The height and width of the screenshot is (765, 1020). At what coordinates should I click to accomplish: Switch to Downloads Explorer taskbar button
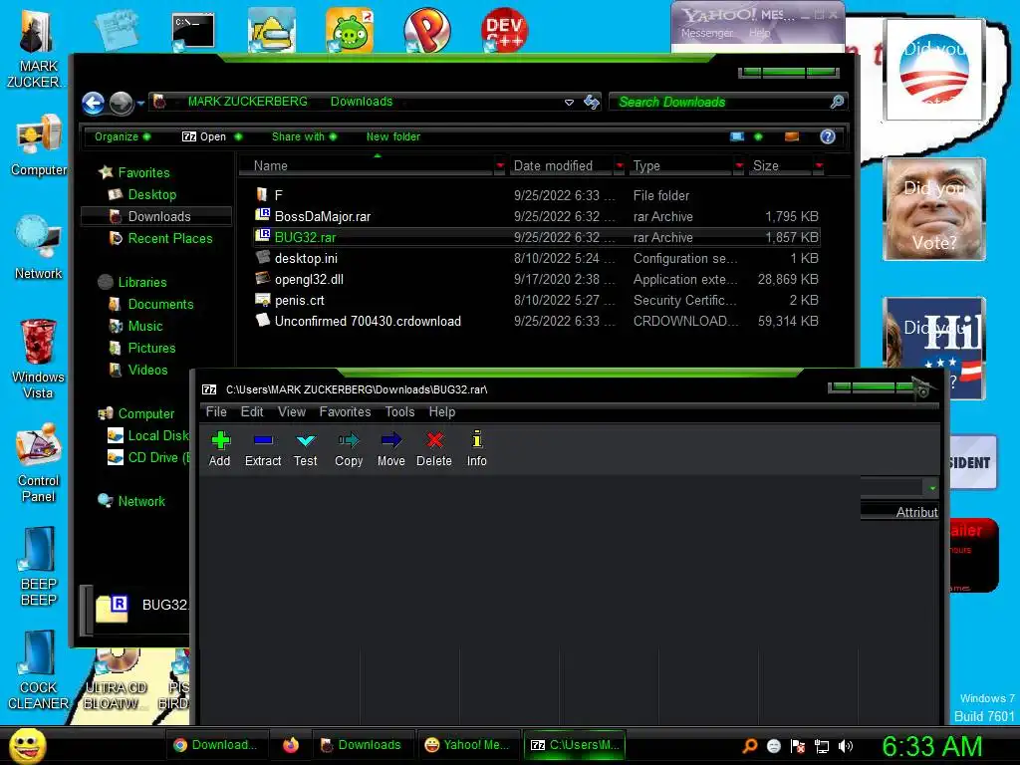pos(363,745)
